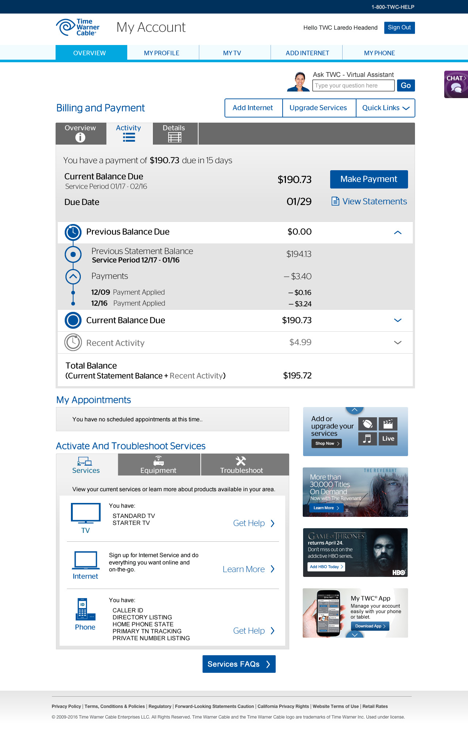Click the Go button for Virtual Assistant

click(406, 85)
